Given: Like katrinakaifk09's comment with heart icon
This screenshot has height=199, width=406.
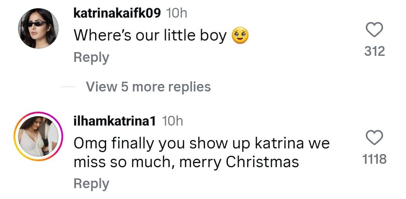Looking at the screenshot, I should coord(374,30).
